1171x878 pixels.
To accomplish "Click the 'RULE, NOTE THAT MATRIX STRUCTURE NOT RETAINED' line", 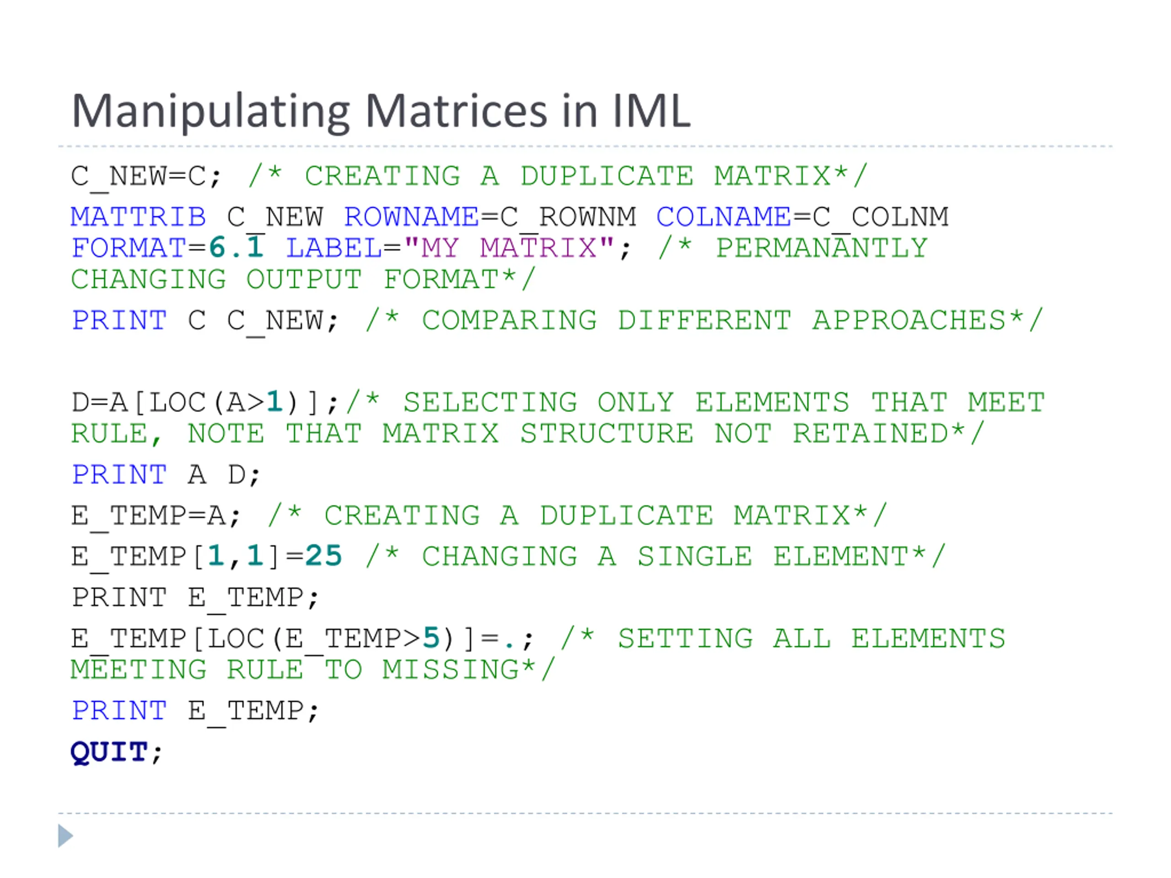I will coord(528,434).
